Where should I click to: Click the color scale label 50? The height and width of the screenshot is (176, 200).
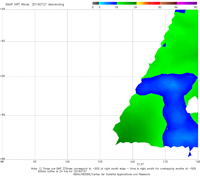pyautogui.click(x=160, y=7)
